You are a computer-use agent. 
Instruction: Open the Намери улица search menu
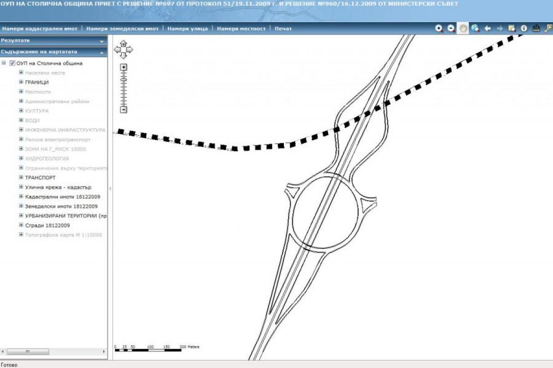[188, 29]
